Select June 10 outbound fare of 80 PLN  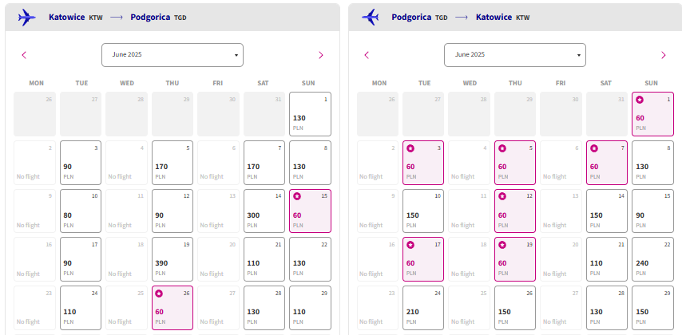pyautogui.click(x=81, y=211)
